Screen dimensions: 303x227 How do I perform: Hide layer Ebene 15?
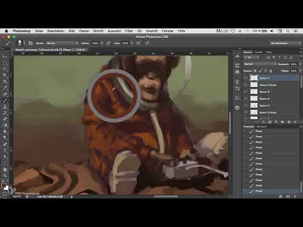click(246, 98)
